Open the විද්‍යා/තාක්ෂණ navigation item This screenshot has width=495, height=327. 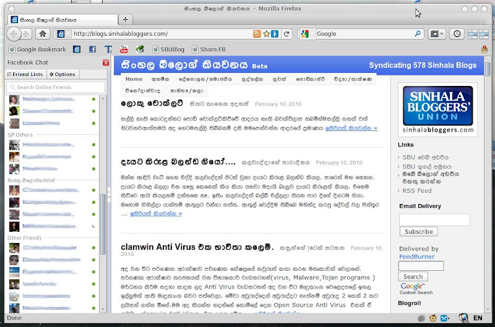click(353, 79)
